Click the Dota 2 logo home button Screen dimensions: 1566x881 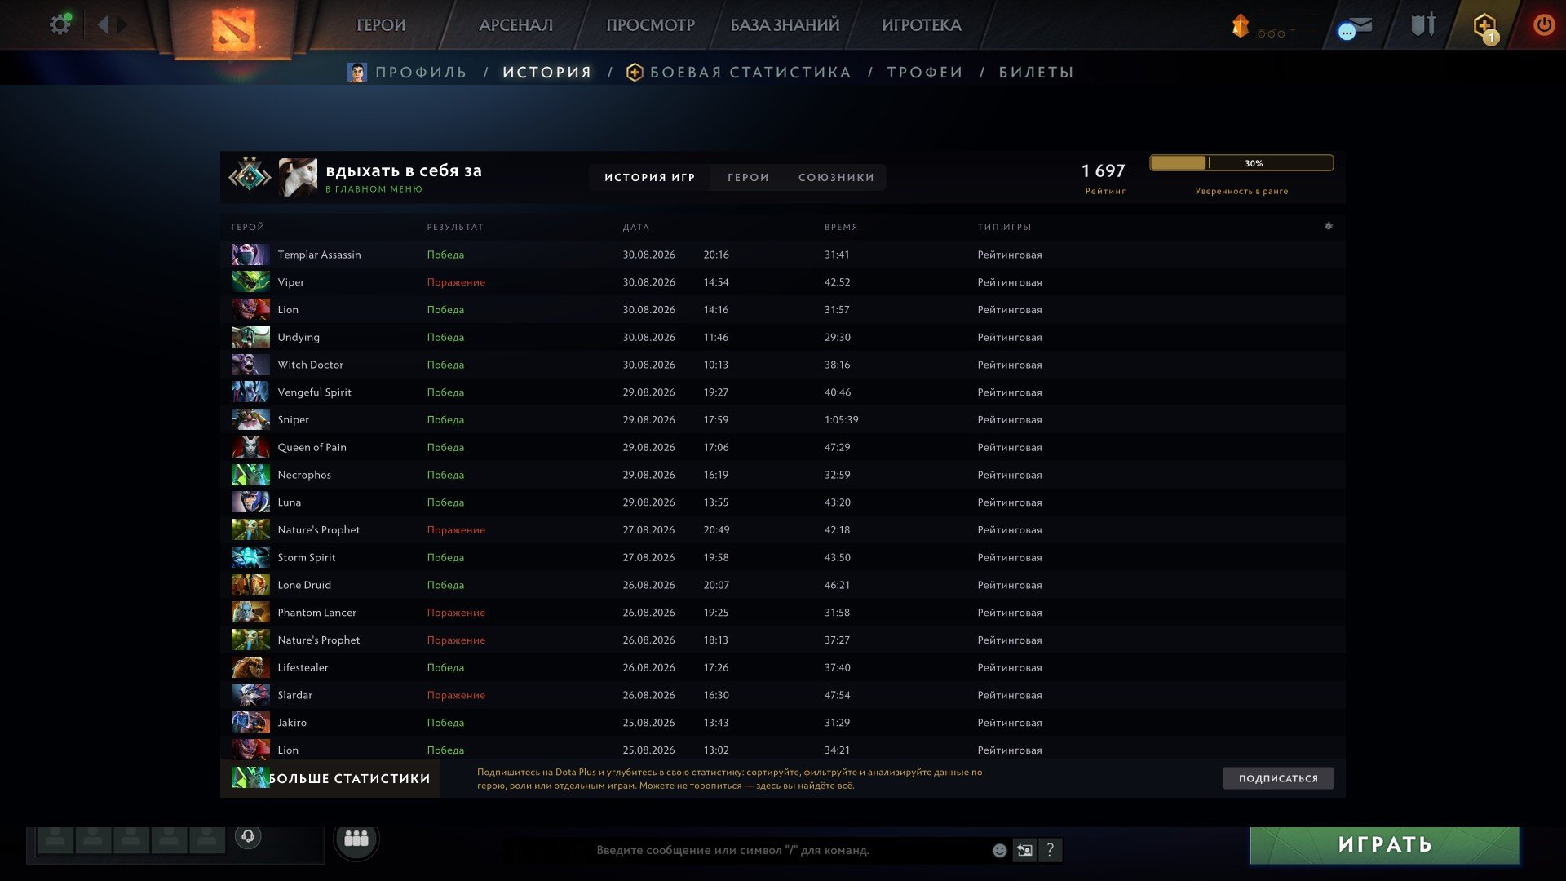coord(233,29)
